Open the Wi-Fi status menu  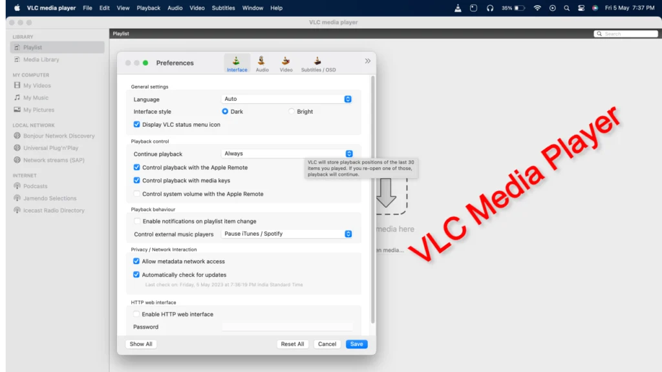(537, 8)
